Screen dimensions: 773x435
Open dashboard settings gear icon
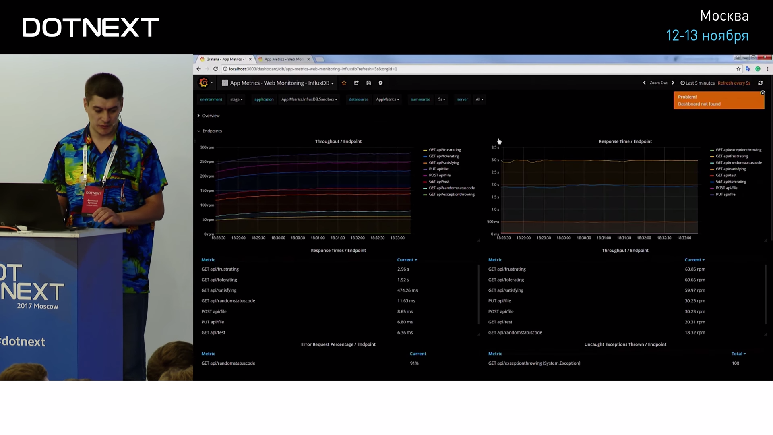(380, 83)
